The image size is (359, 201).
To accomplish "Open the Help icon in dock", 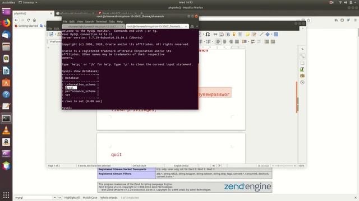I will pyautogui.click(x=6, y=94).
